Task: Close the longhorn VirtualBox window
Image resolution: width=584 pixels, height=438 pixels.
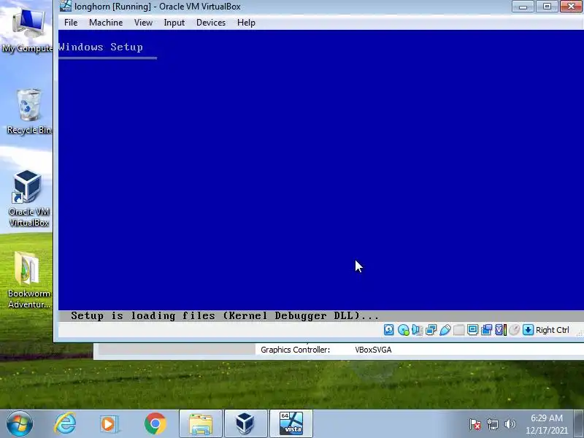Action: (571, 7)
